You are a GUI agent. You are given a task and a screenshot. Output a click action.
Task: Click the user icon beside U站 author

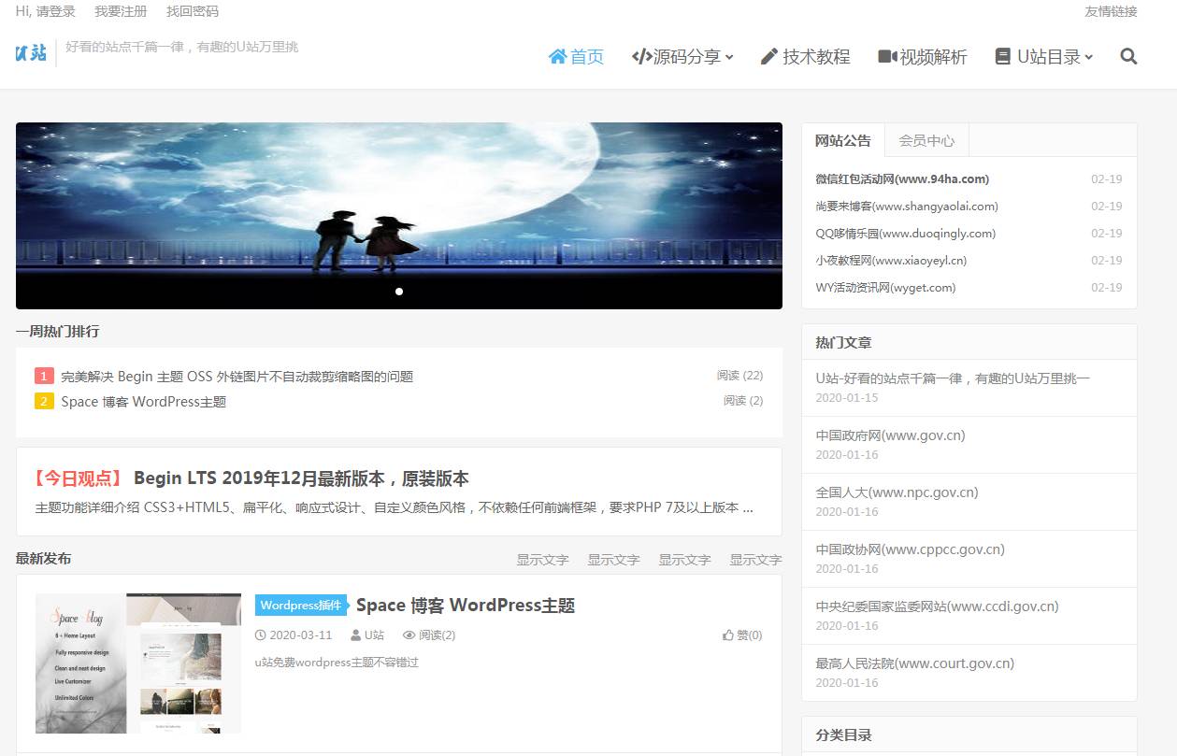[355, 635]
